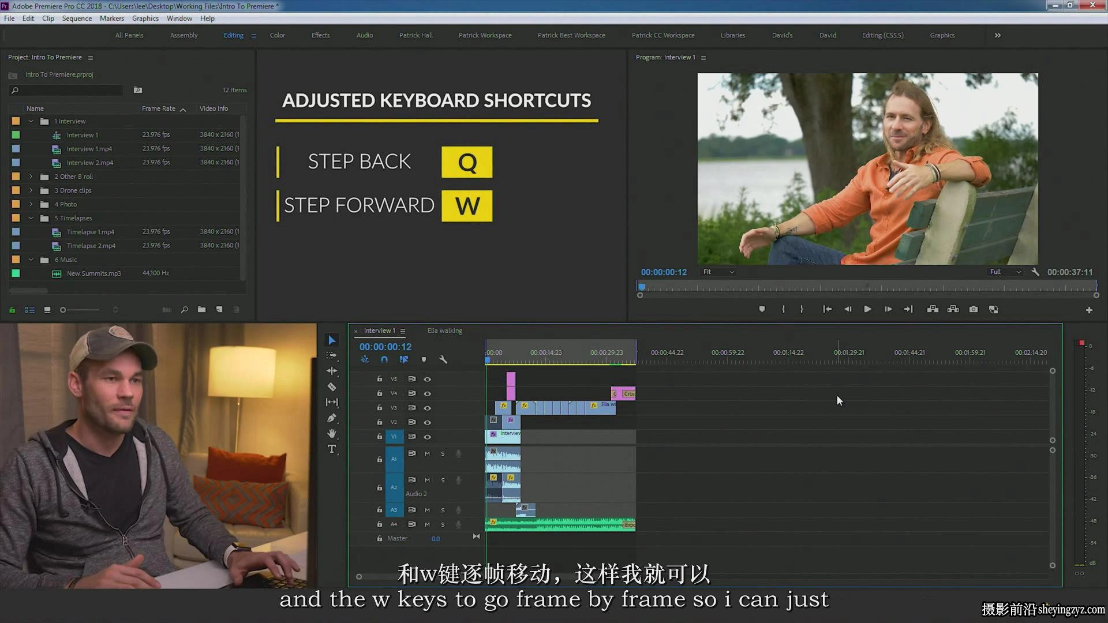1108x623 pixels.
Task: Hide track V4 with eye icon
Action: pos(428,393)
